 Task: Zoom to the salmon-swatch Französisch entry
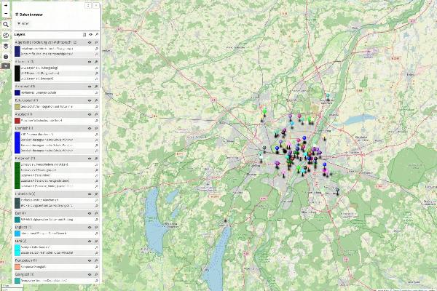(96, 267)
